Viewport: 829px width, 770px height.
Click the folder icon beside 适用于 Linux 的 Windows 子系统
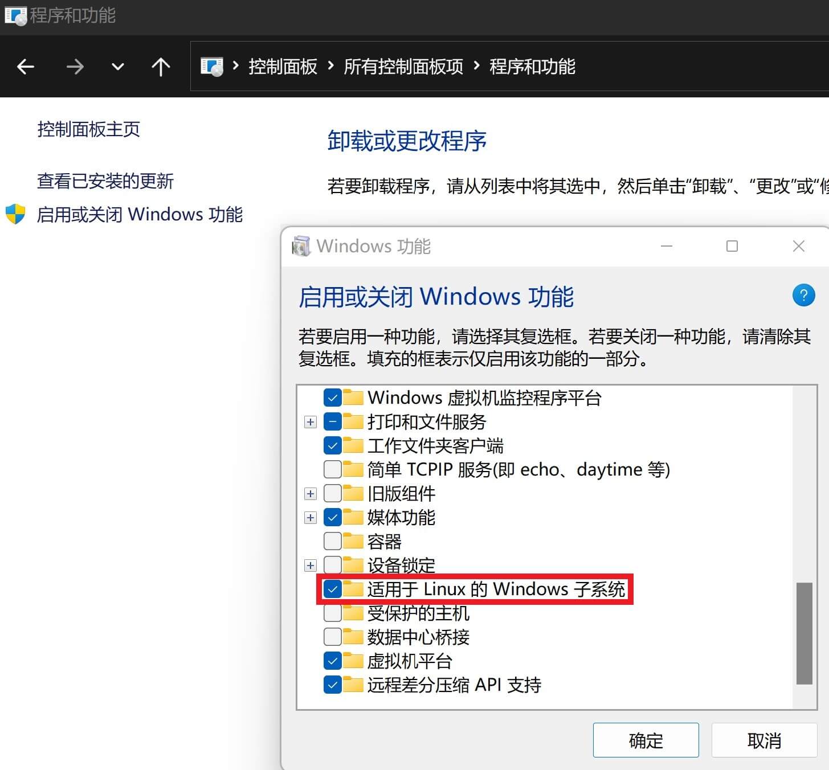pyautogui.click(x=353, y=589)
